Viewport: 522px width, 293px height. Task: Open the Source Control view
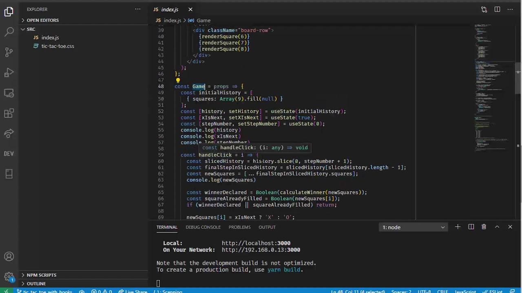[x=9, y=52]
